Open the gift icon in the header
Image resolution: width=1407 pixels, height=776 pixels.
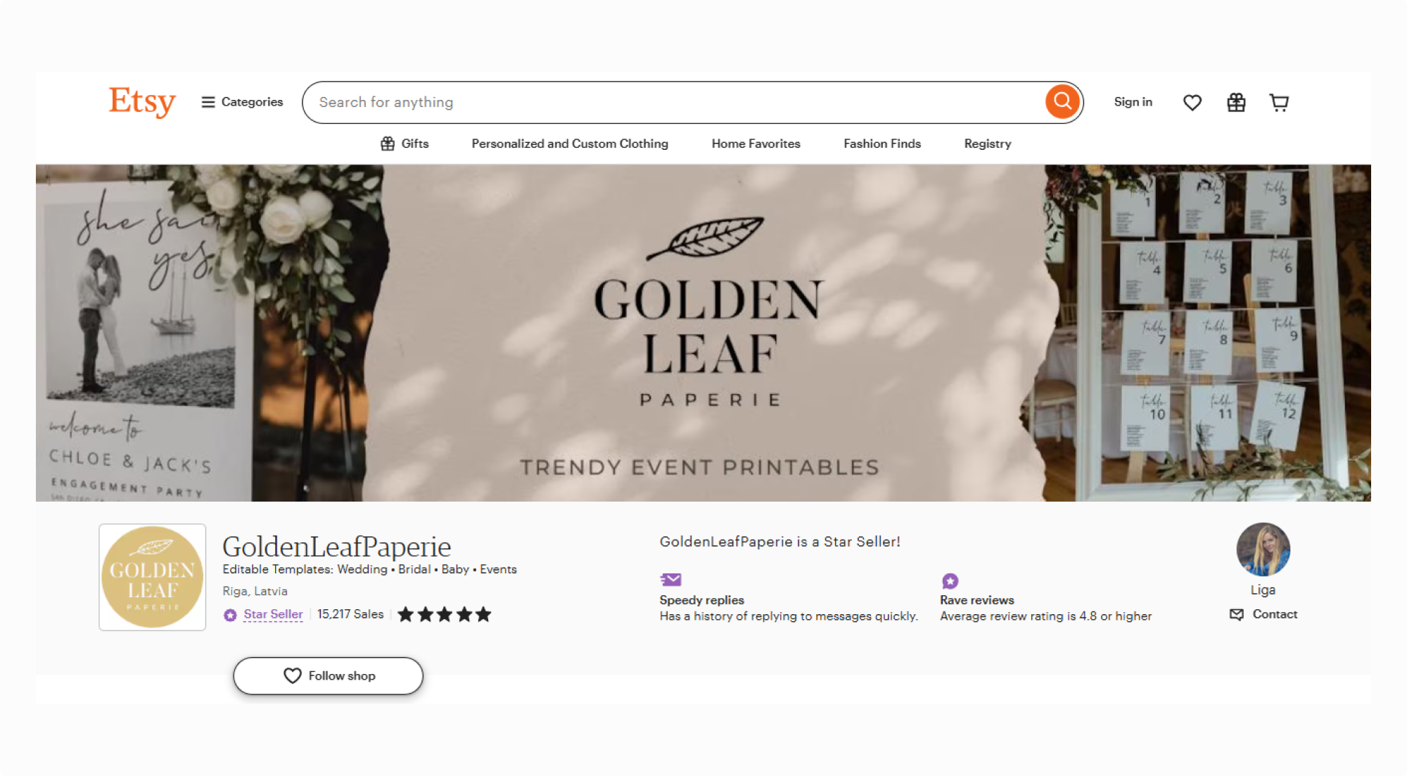coord(1236,103)
